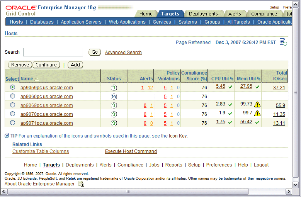Open the Home tab
301x197 pixels.
(x=146, y=14)
